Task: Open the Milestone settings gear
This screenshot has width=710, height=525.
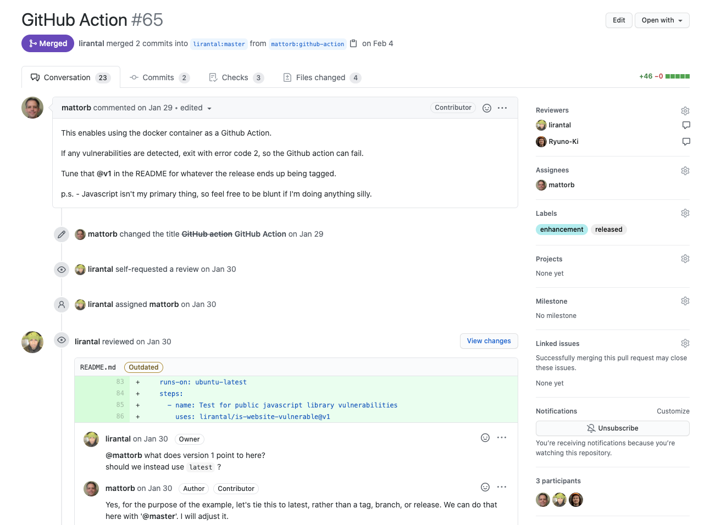Action: [x=685, y=301]
